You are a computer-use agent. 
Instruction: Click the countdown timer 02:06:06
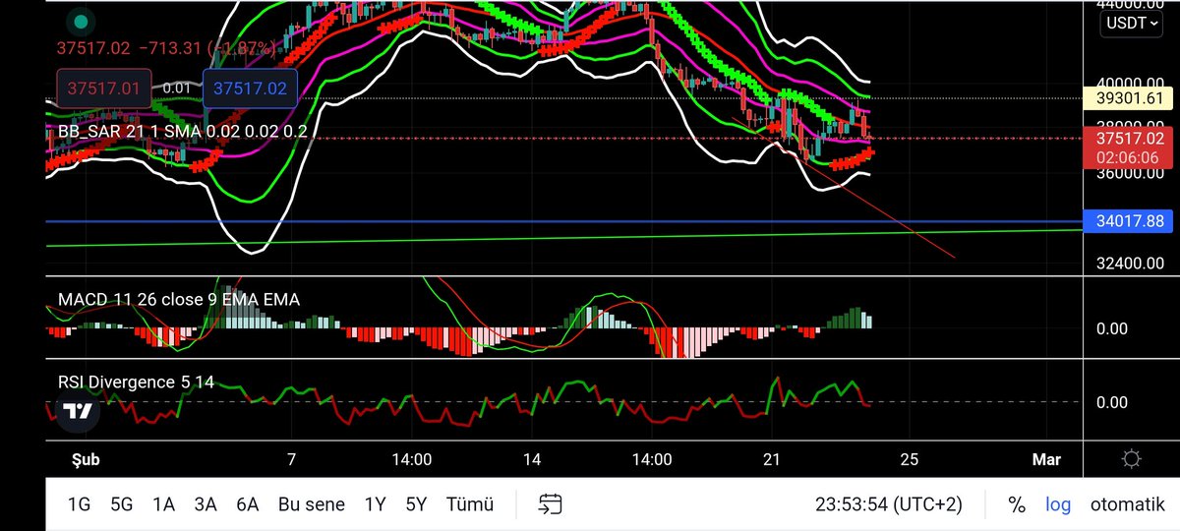pyautogui.click(x=1127, y=157)
